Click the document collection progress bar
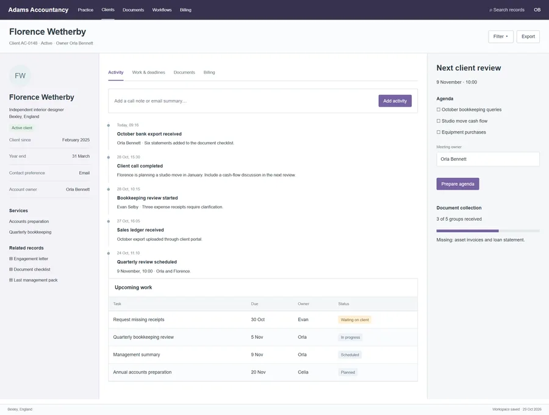549x415 pixels. 488,231
